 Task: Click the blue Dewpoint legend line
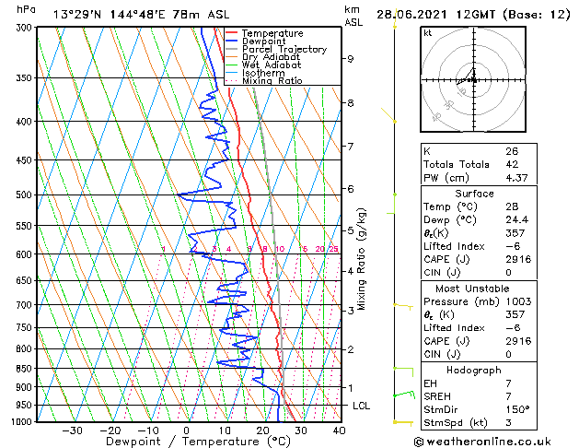click(x=231, y=41)
